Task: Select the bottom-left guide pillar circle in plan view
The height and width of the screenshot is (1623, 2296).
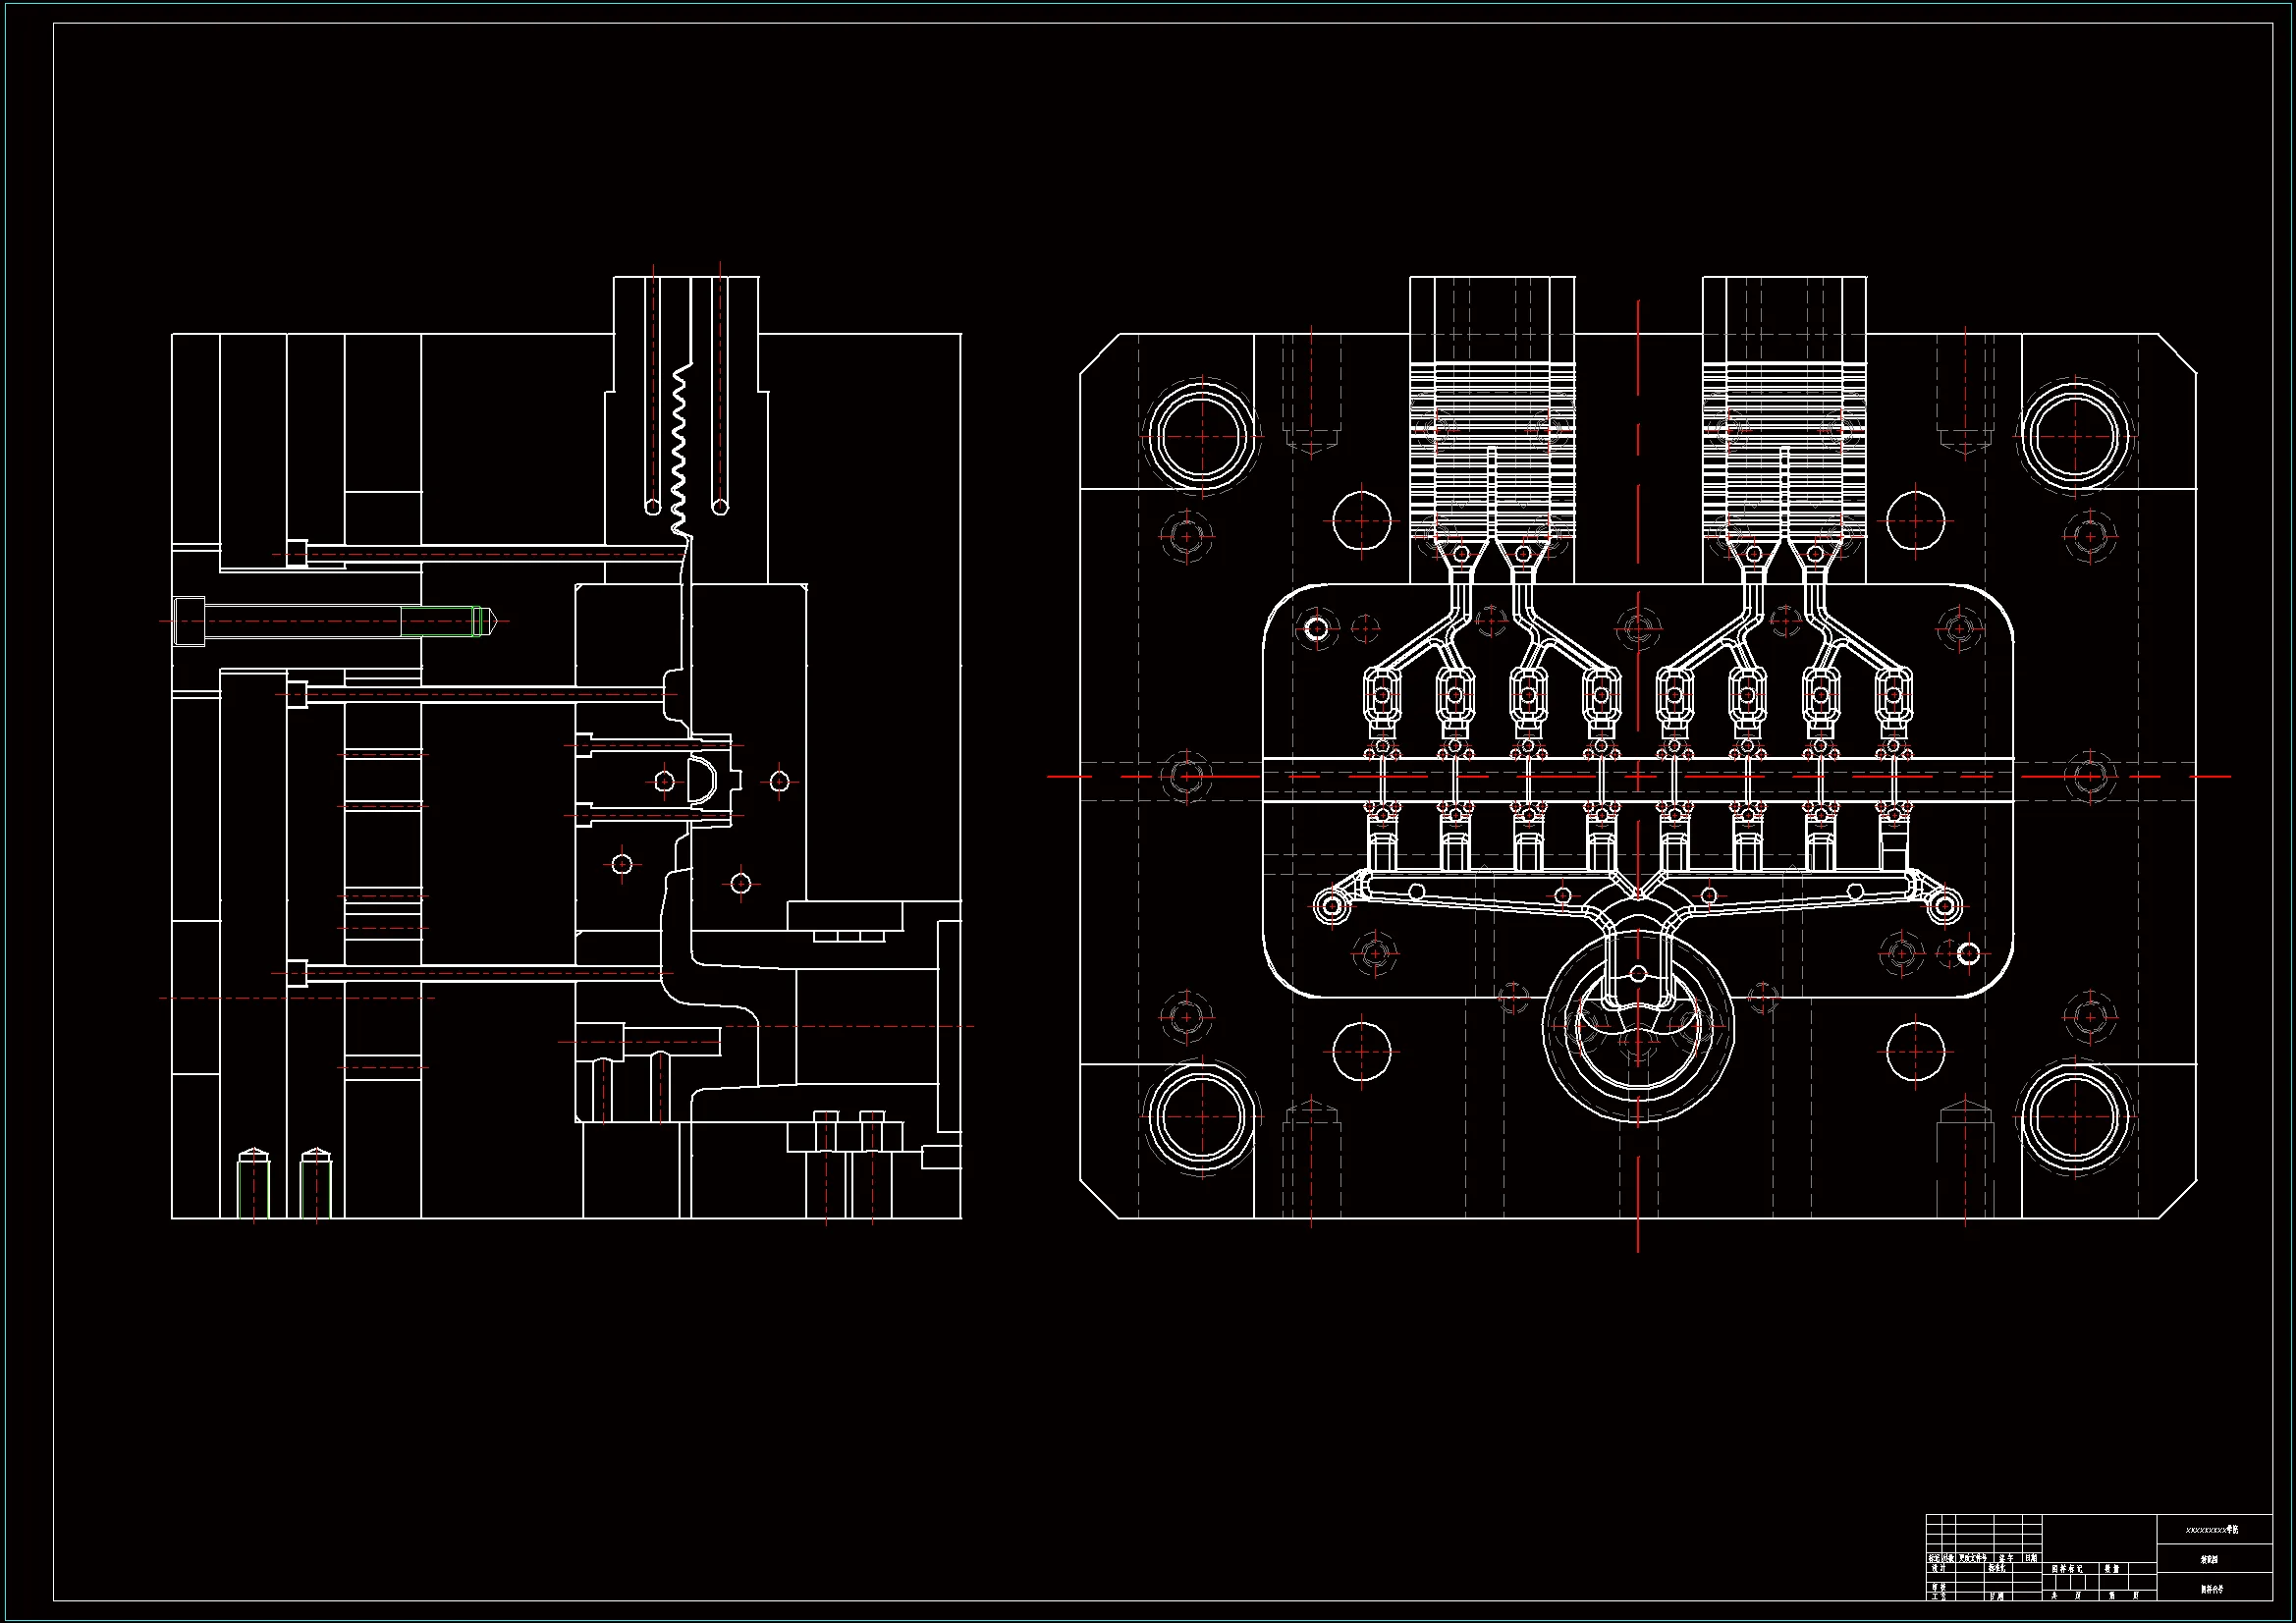Action: 1201,1118
